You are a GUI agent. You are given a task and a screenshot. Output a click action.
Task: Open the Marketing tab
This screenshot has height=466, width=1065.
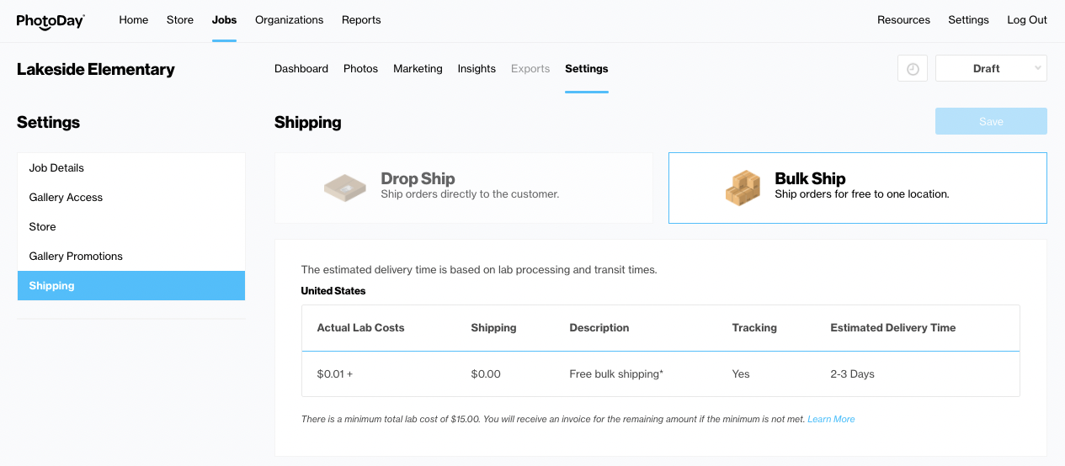[x=418, y=69]
